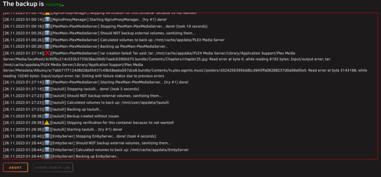Click the /mnt/cache/appdata/EmbyServer volume path text

pyautogui.click(x=159, y=150)
